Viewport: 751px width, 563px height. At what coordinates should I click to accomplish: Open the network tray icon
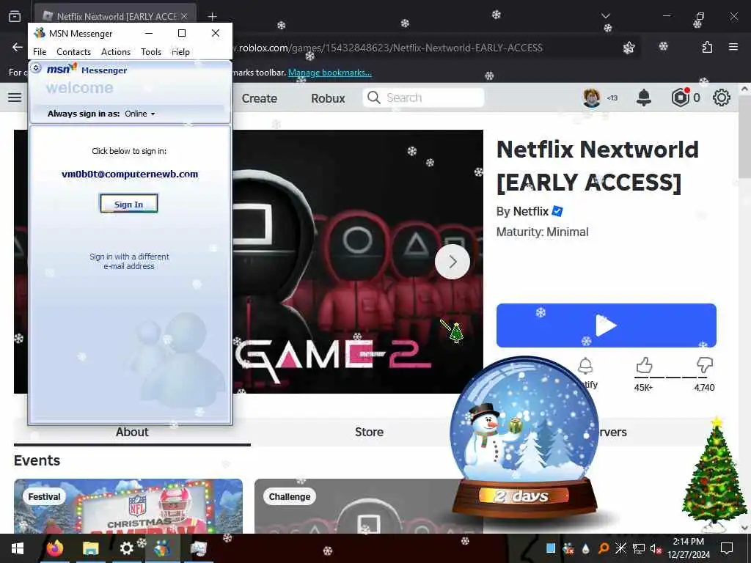(x=639, y=548)
